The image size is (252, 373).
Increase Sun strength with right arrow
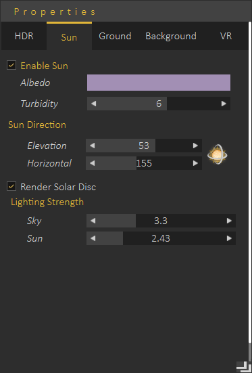229,238
